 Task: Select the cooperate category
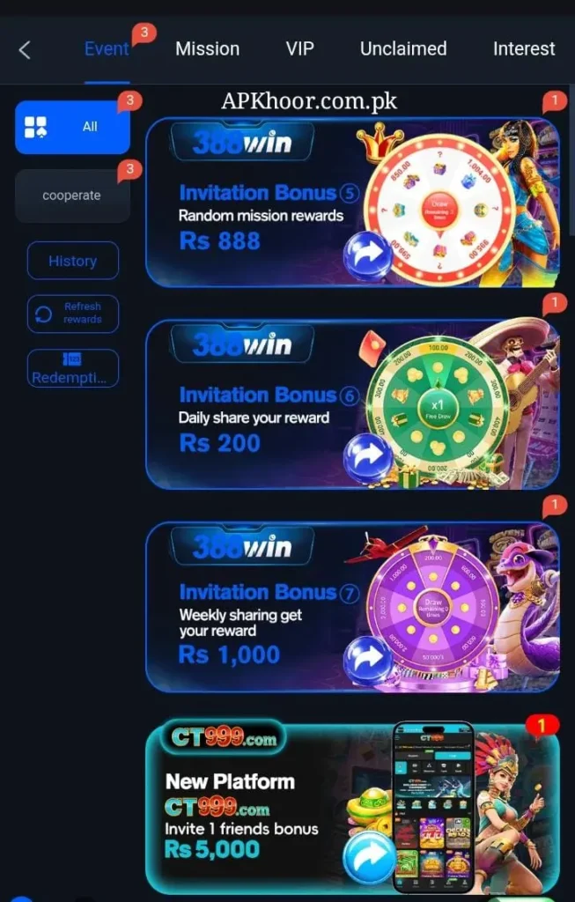click(72, 196)
